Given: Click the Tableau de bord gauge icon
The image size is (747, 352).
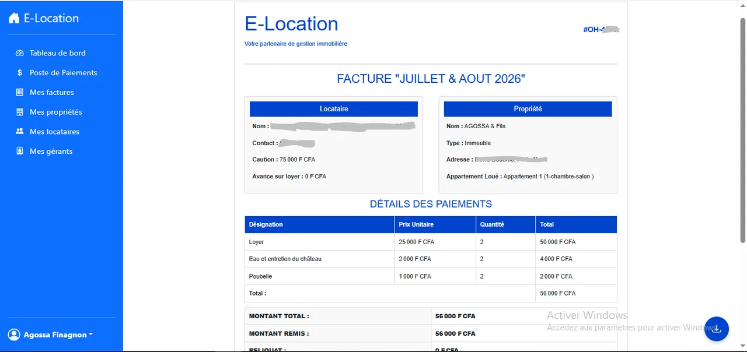Looking at the screenshot, I should (20, 53).
